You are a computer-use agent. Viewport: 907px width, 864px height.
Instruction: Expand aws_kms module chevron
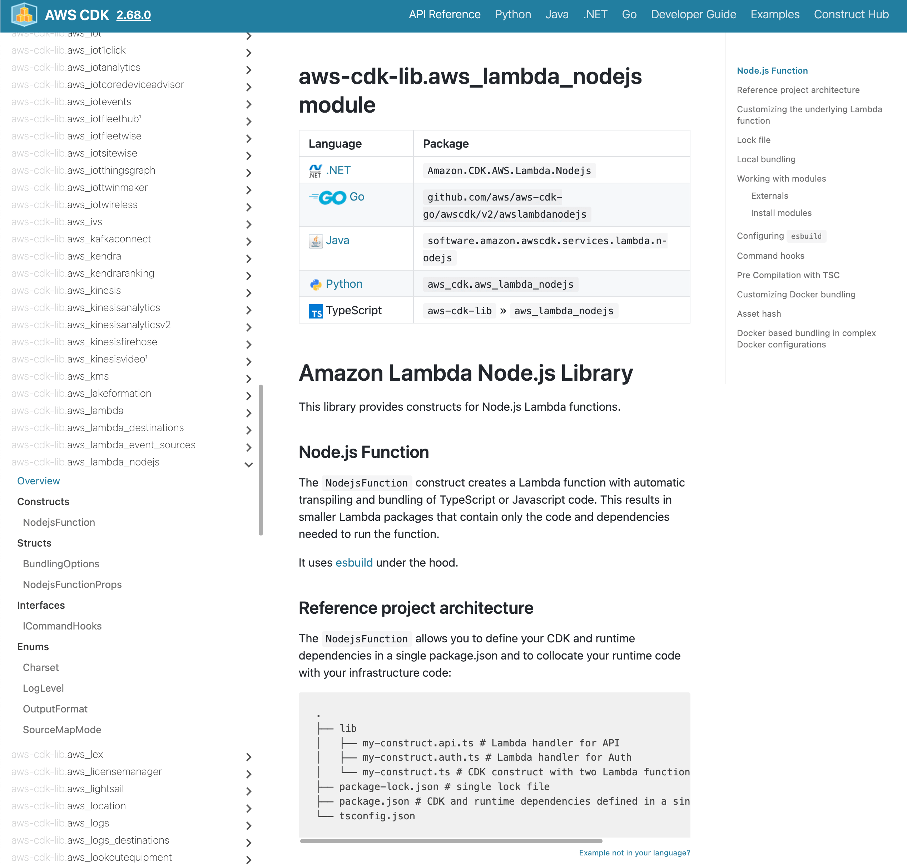point(249,379)
